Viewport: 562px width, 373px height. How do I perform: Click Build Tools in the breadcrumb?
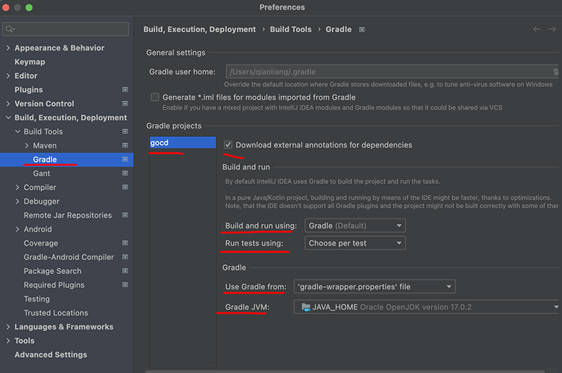[291, 30]
